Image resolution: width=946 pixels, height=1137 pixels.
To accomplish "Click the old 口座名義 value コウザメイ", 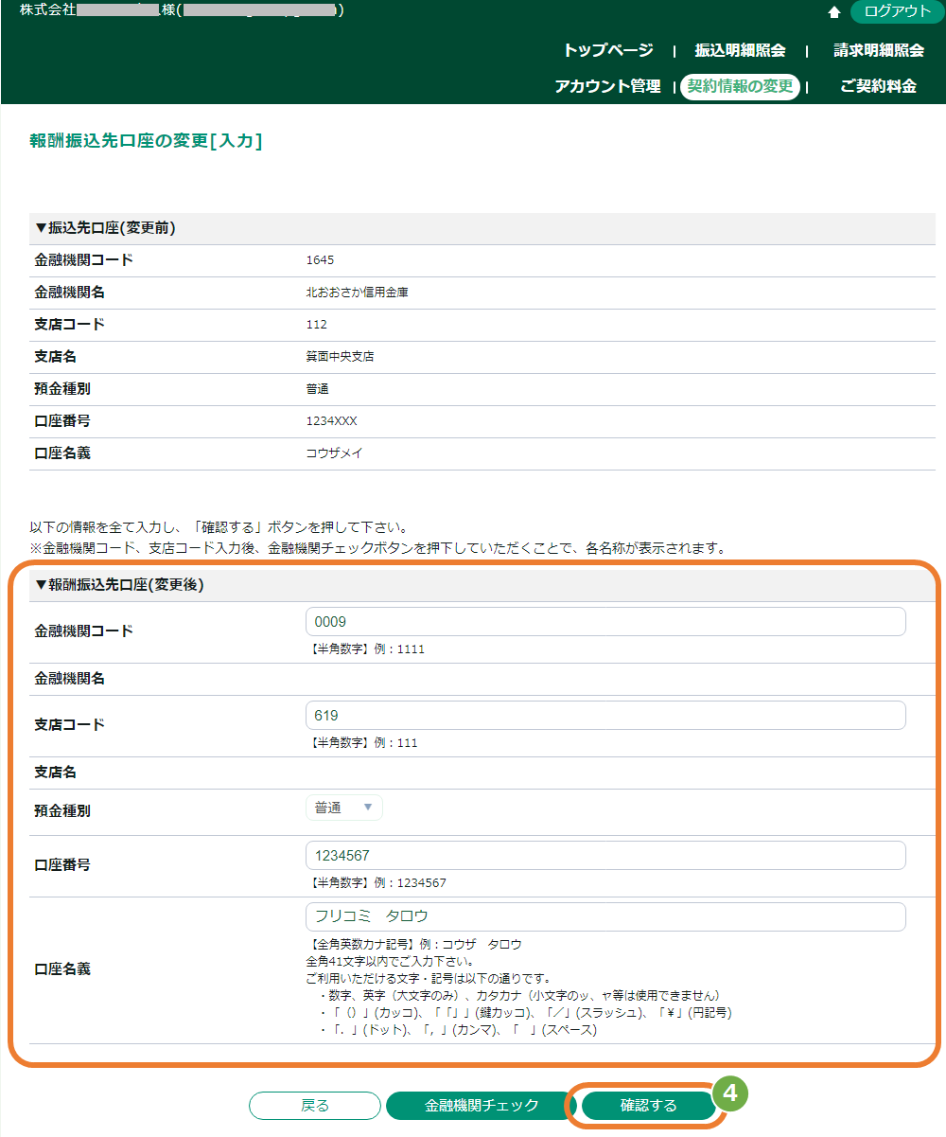I will click(334, 453).
